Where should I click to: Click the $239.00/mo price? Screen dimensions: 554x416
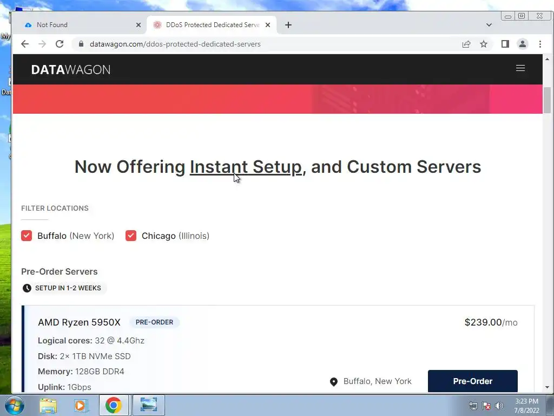(491, 322)
